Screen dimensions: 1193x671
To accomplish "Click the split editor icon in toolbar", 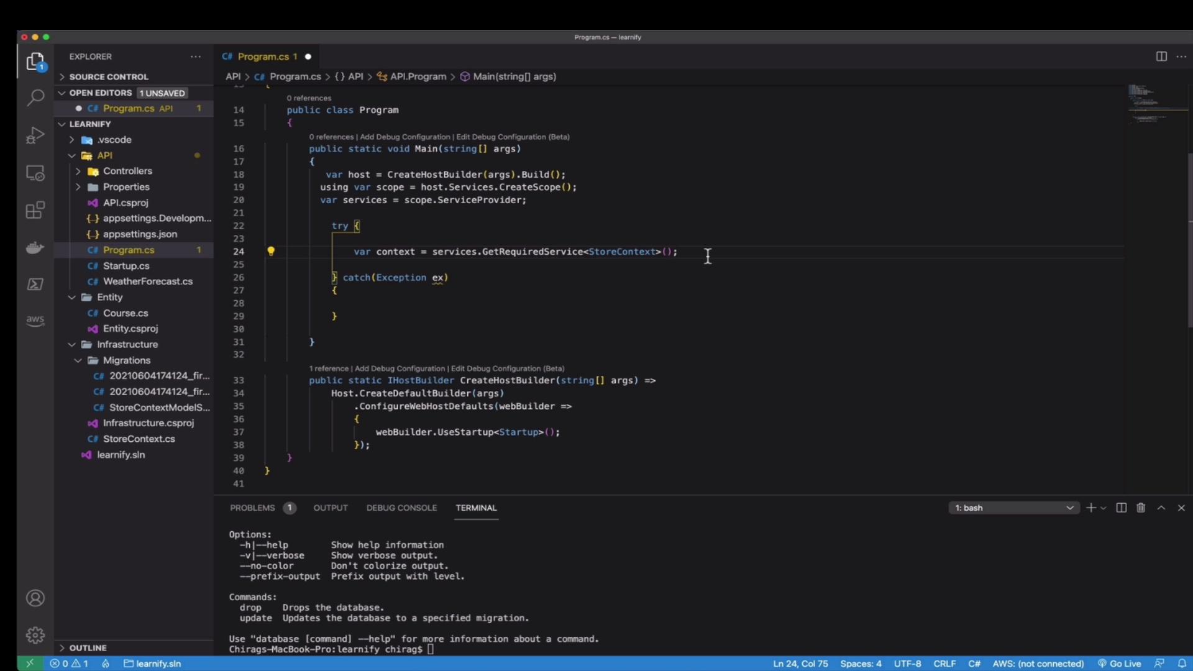I will (x=1162, y=56).
